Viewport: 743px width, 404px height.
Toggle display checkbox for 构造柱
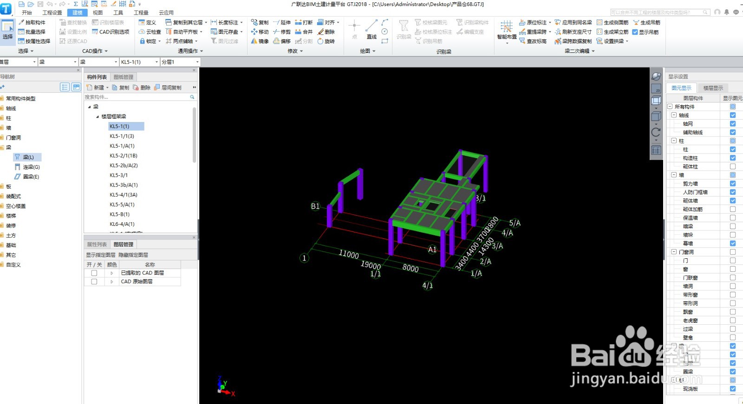click(x=733, y=158)
